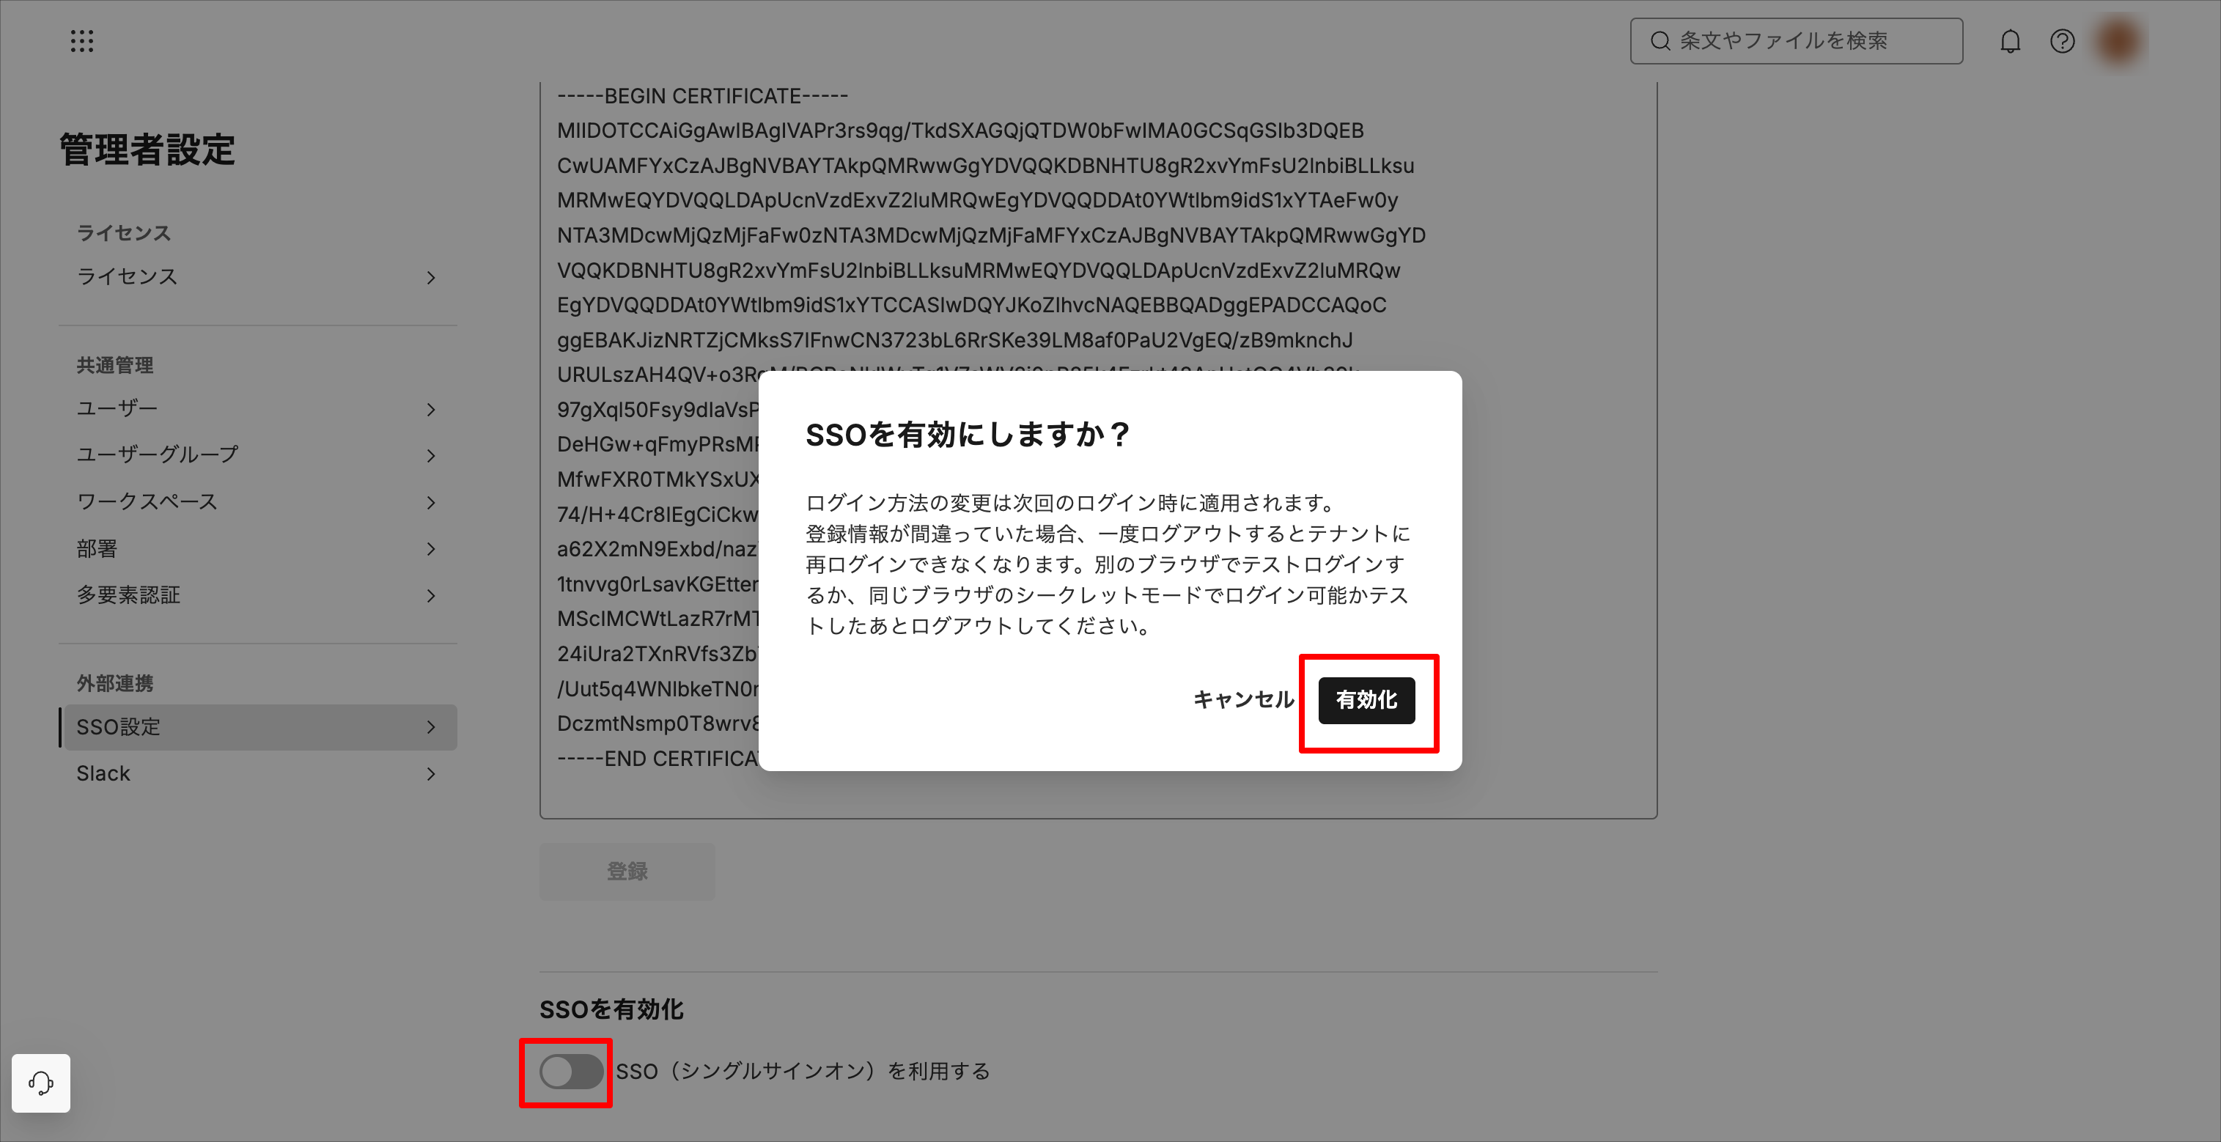Click certificate line starting ggEBAKJizNRTZjCMksS7

(954, 340)
